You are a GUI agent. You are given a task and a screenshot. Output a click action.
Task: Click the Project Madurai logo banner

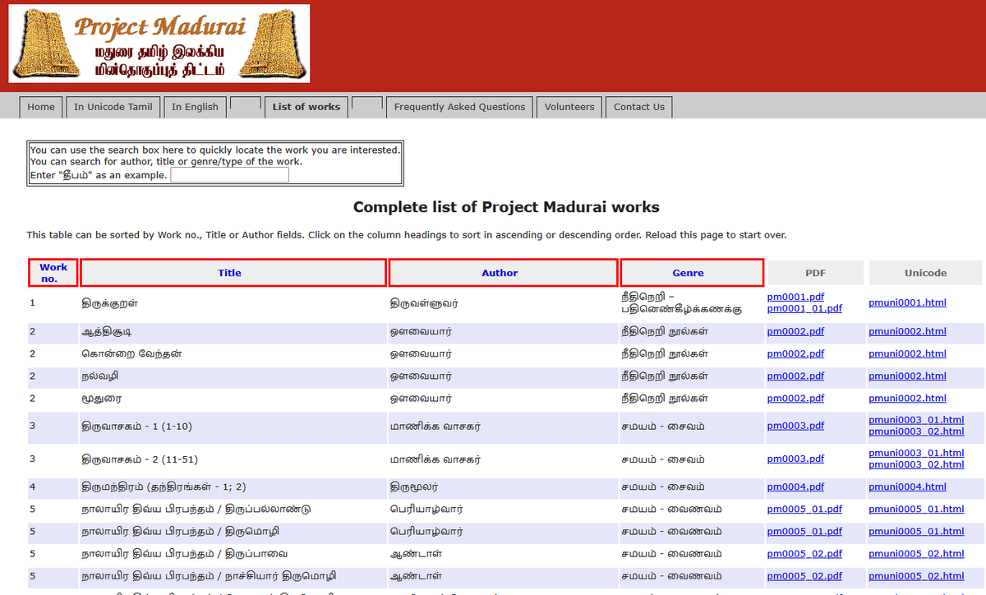click(x=159, y=44)
